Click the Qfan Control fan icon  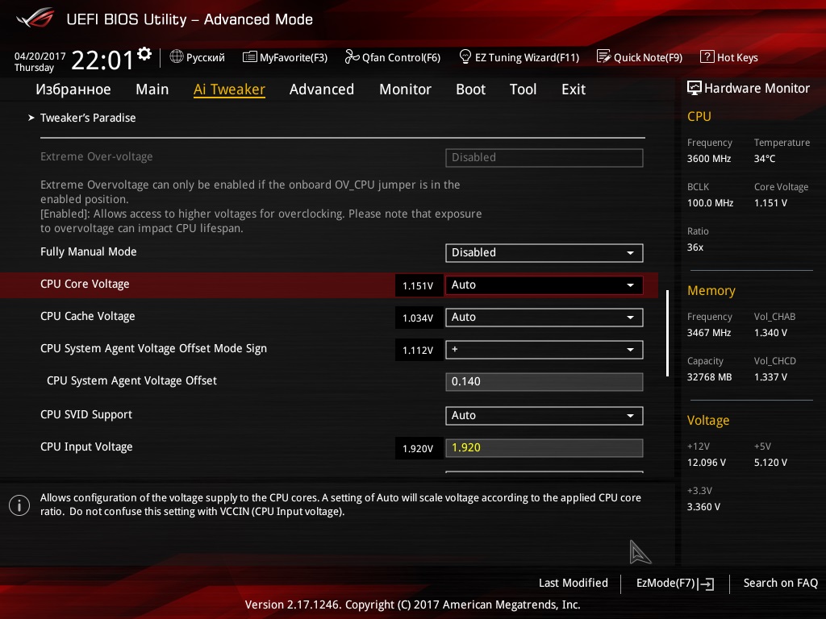tap(352, 56)
